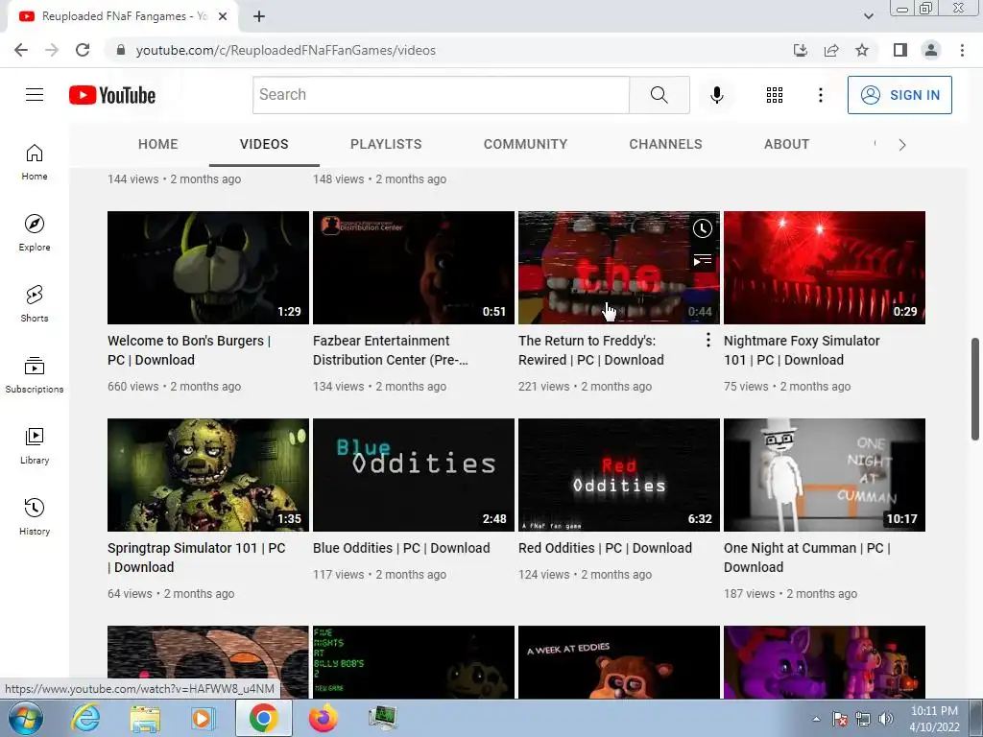Screen dimensions: 983x737
Task: Click install app icon in address bar
Action: click(800, 50)
